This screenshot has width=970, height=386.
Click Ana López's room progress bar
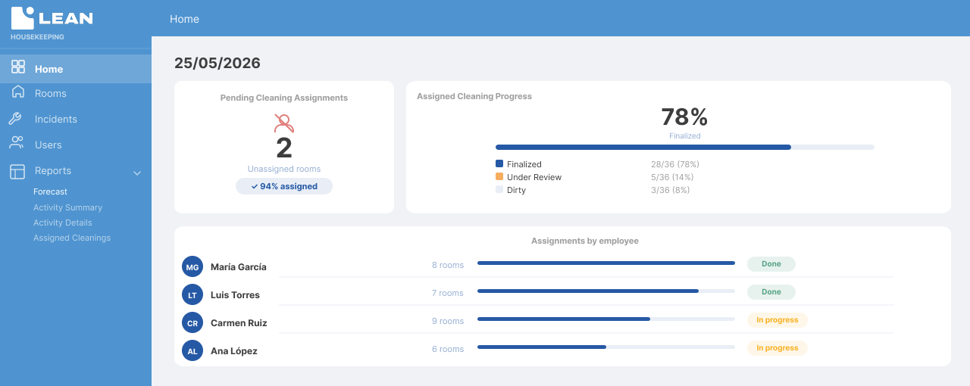606,347
